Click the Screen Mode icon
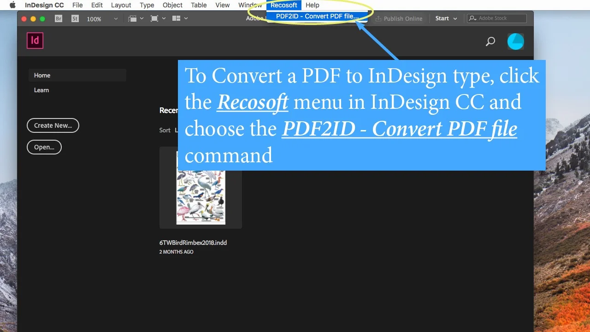 point(154,18)
